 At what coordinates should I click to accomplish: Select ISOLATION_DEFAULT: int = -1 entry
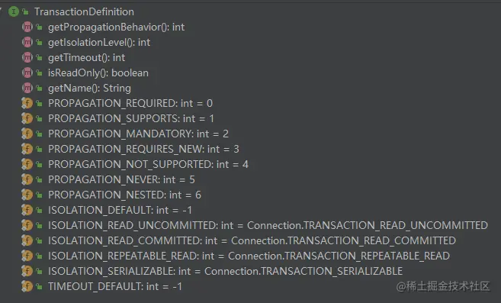(120, 210)
